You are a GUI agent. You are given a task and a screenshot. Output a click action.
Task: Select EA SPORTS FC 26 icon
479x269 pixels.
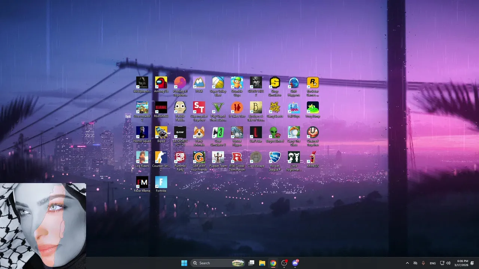pos(180,136)
